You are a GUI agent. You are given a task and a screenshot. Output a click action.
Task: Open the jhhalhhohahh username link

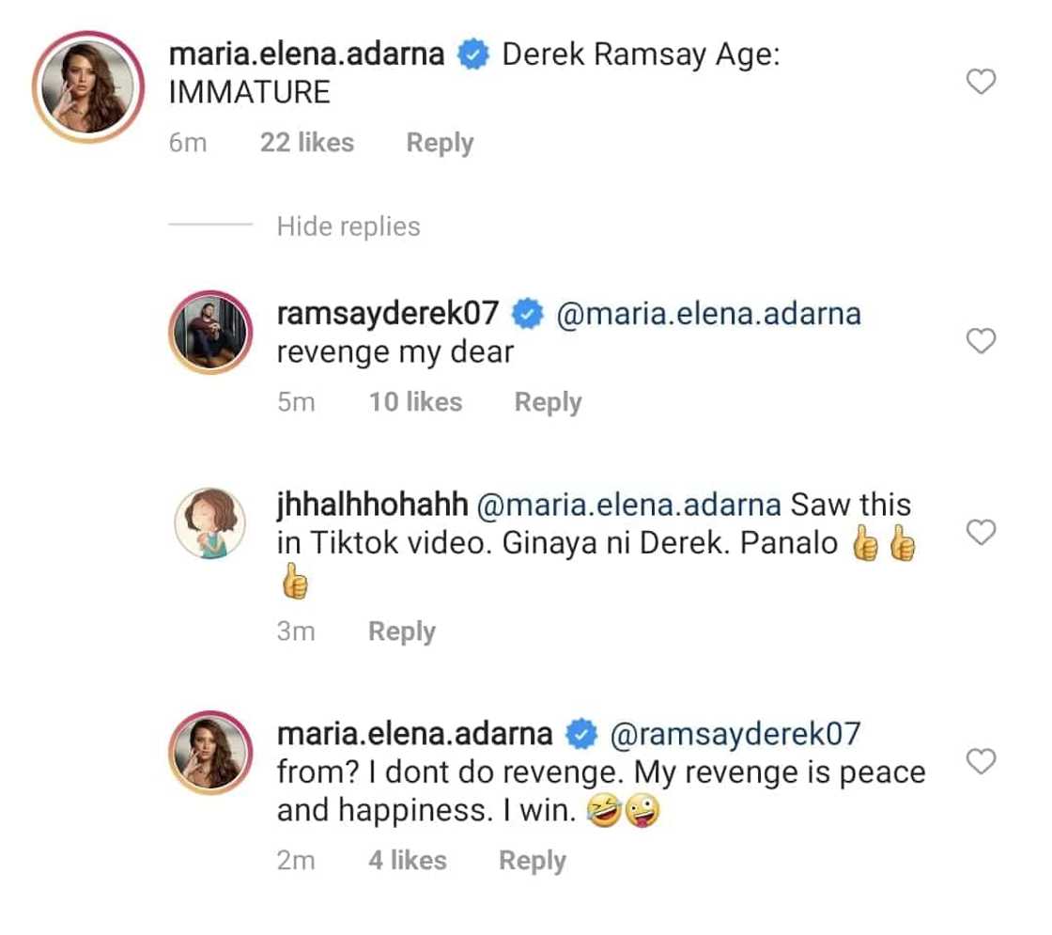click(x=372, y=505)
